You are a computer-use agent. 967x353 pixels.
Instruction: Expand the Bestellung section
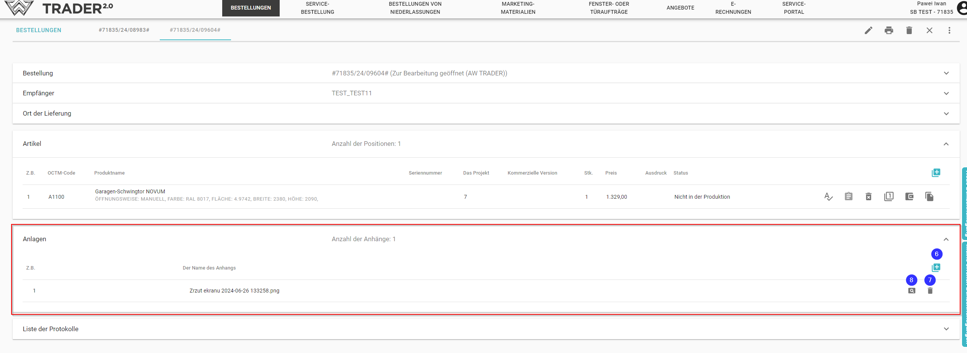[x=946, y=73]
